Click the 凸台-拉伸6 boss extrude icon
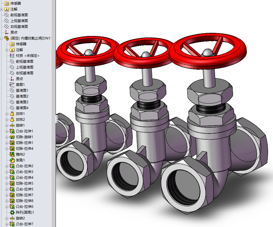273x227 pixels. [12, 207]
